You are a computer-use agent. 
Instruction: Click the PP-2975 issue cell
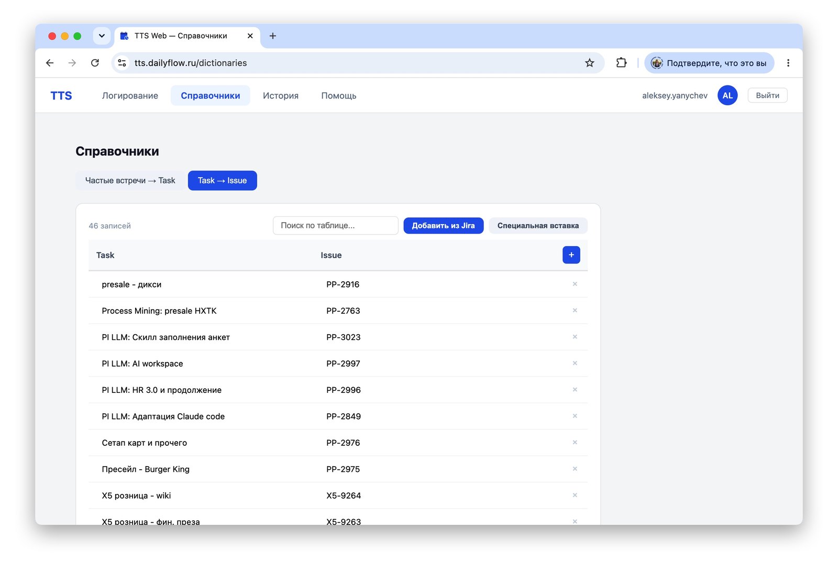click(x=343, y=469)
